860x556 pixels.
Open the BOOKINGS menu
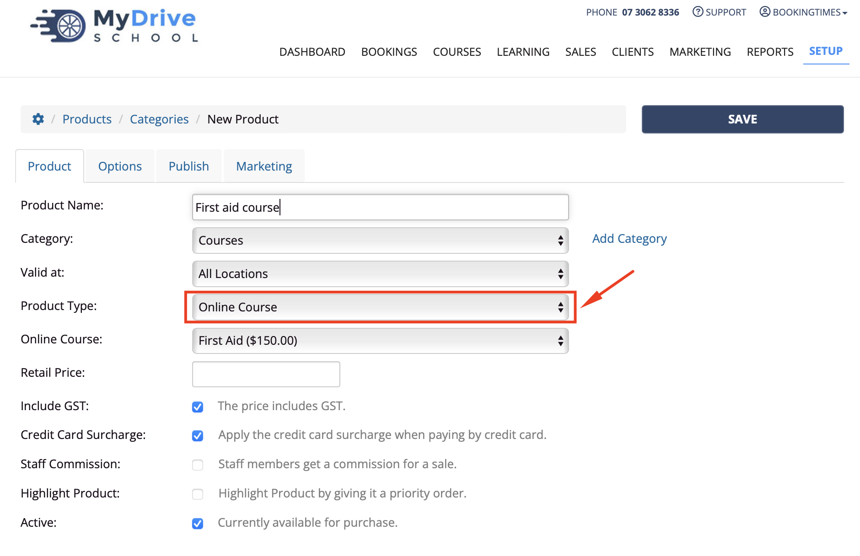[x=389, y=52]
